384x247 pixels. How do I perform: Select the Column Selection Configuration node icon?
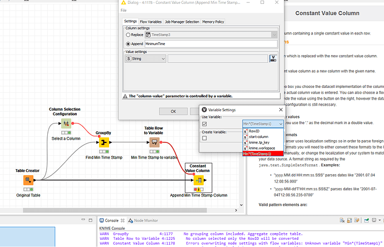click(66, 123)
